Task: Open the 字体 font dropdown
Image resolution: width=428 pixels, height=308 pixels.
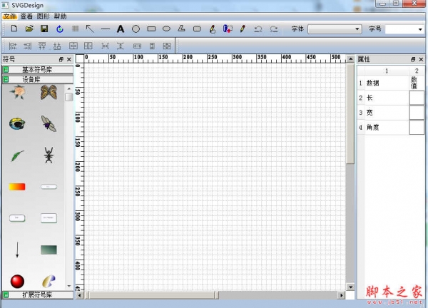Action: (x=335, y=29)
